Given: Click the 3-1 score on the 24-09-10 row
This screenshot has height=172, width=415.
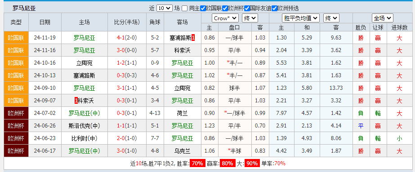Looking at the screenshot, I should (x=120, y=88).
